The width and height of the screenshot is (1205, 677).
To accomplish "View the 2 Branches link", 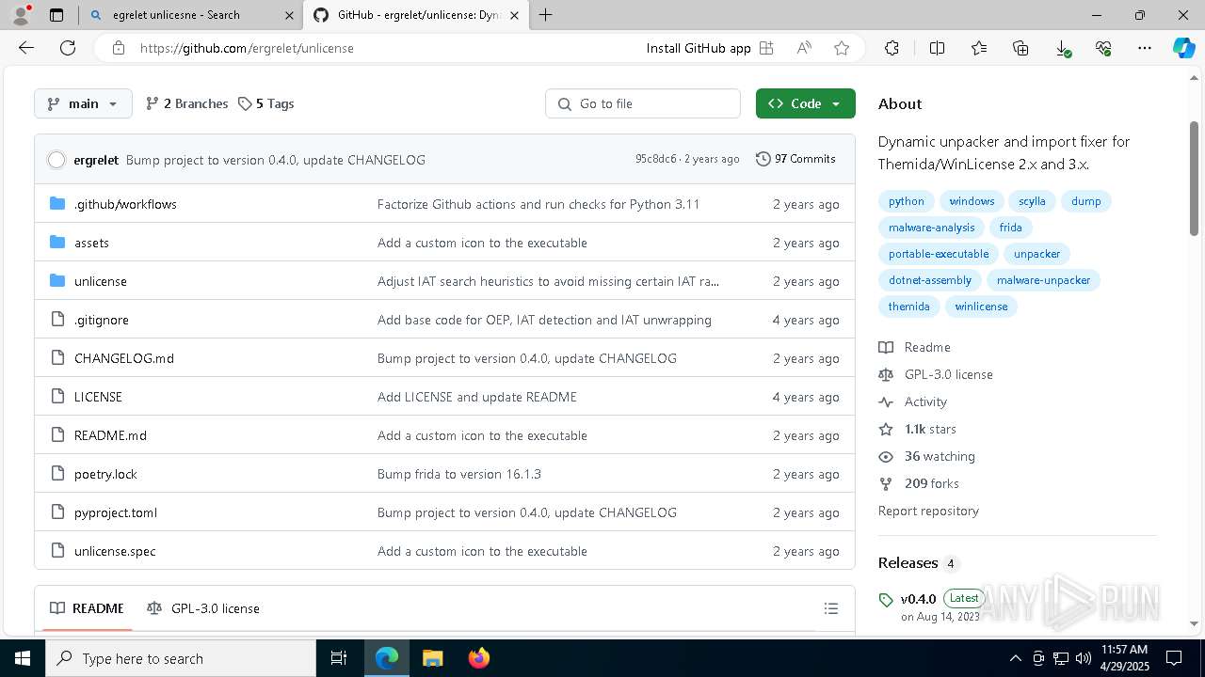I will point(186,103).
